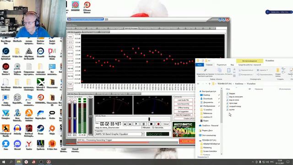This screenshot has height=165, width=293.
Task: Open the Oculus desktop shortcut
Action: [52, 114]
